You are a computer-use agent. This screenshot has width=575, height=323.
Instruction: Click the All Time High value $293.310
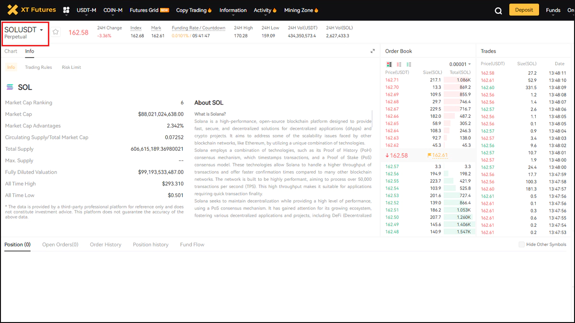pos(172,184)
